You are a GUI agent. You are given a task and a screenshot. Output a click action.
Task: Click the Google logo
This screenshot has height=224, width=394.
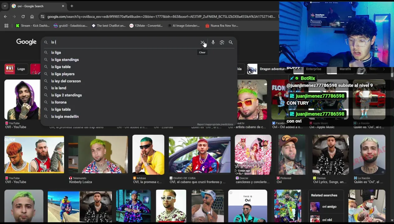[26, 42]
